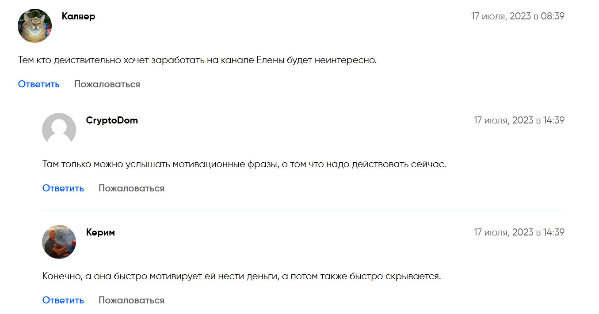The image size is (599, 314).
Task: Click the timestamp on CryptoDom's comment
Action: 519,120
